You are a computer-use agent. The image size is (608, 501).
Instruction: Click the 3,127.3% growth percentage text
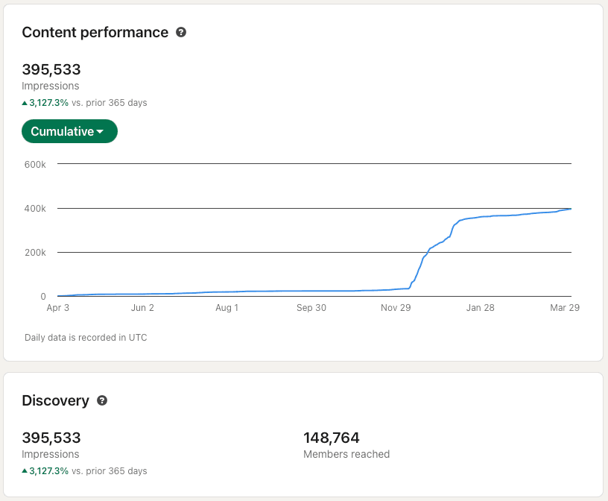point(48,102)
